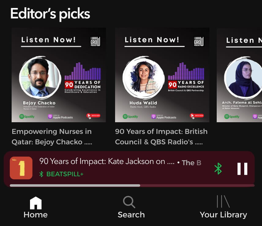Seek within the playback progress bar
262x226 pixels.
pos(132,185)
